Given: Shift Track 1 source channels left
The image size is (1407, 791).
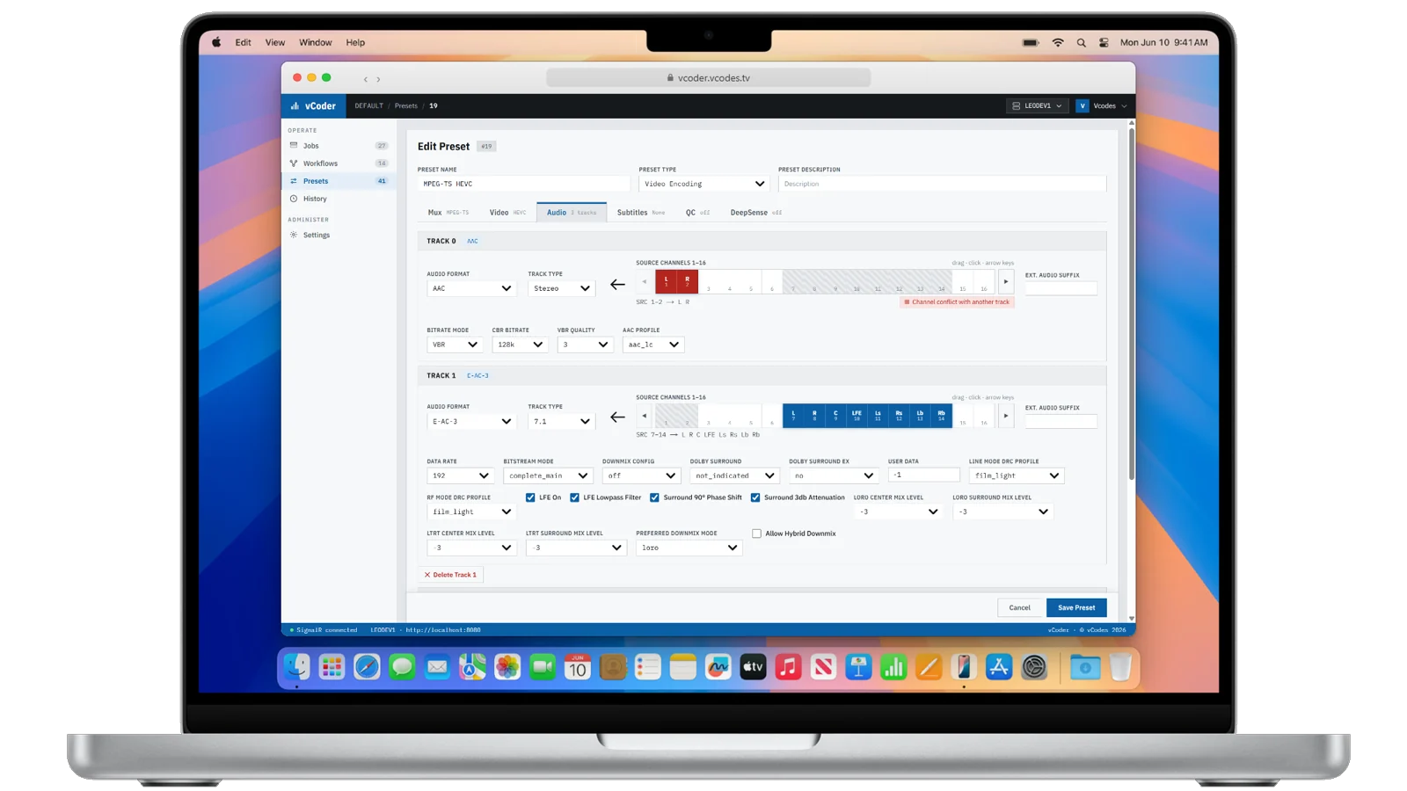Looking at the screenshot, I should [x=645, y=416].
